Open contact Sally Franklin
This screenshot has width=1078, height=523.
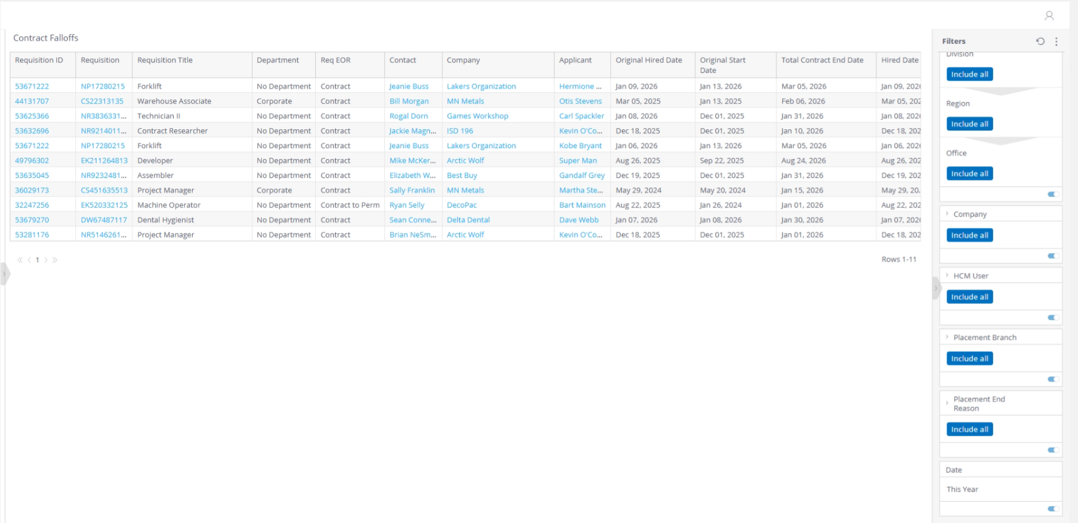pos(412,190)
